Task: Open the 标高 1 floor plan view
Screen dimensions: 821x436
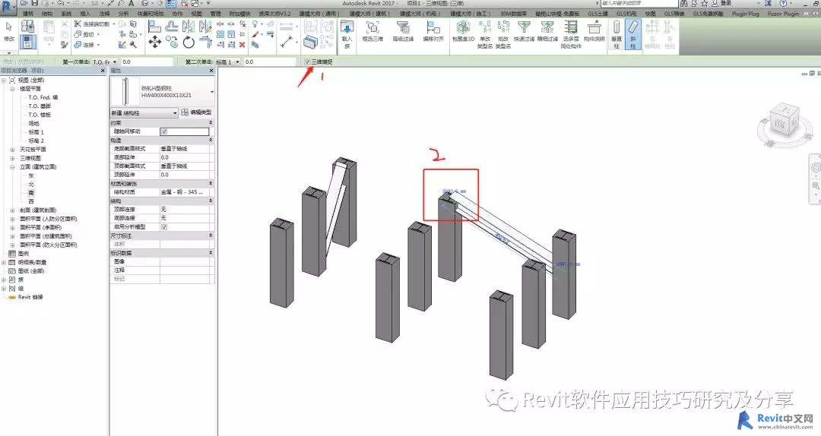Action: click(x=36, y=132)
